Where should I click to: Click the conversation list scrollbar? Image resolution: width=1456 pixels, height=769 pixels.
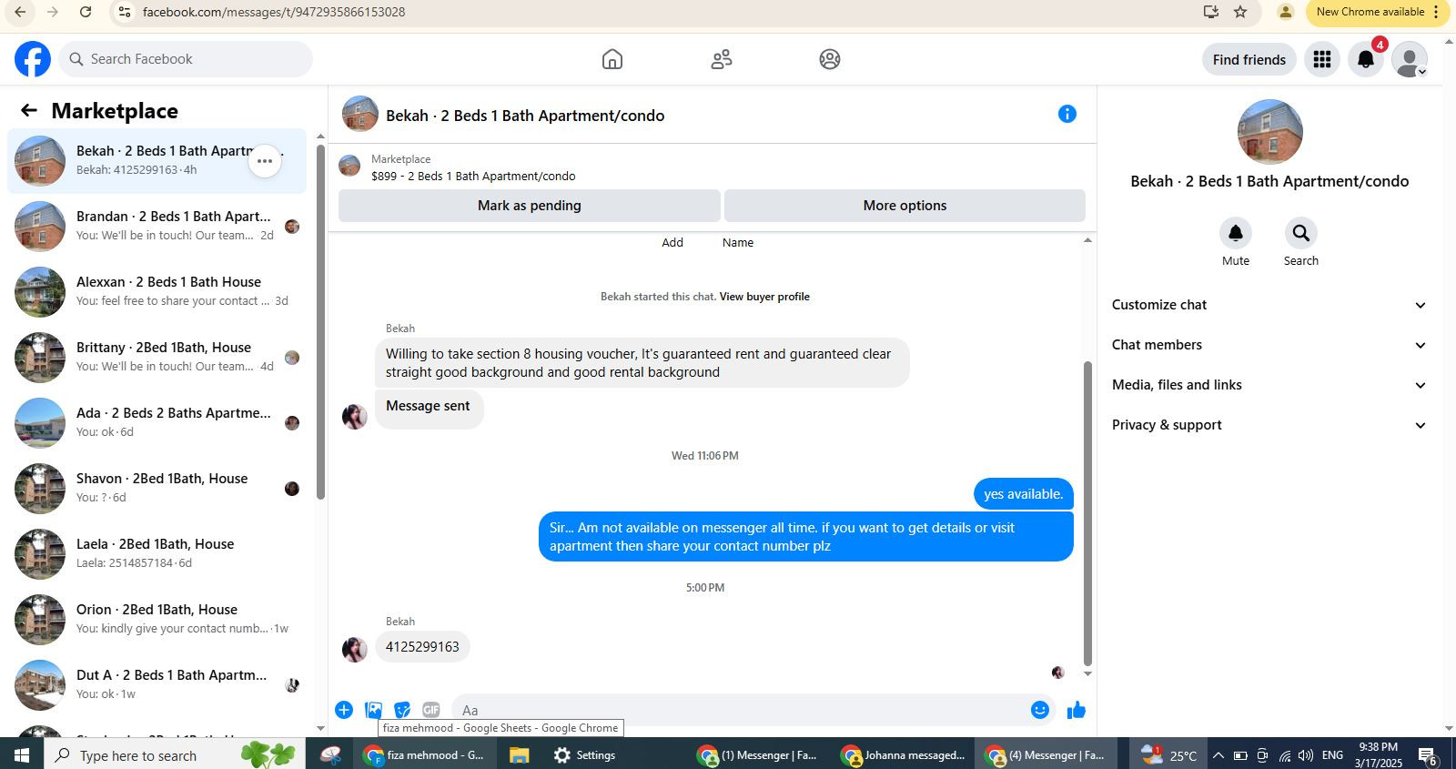pos(320,322)
